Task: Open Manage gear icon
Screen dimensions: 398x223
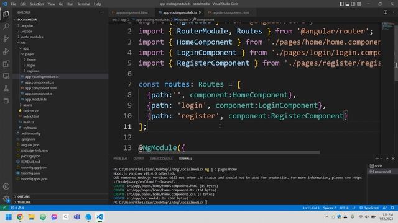Action: (6, 199)
